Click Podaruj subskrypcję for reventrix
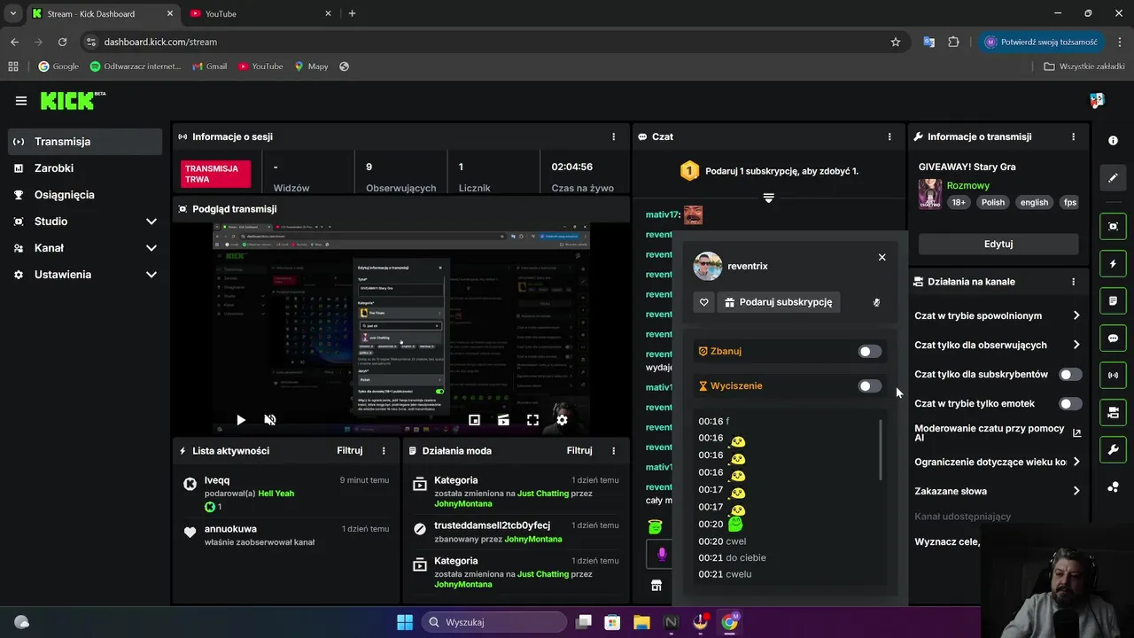The width and height of the screenshot is (1134, 638). tap(778, 302)
